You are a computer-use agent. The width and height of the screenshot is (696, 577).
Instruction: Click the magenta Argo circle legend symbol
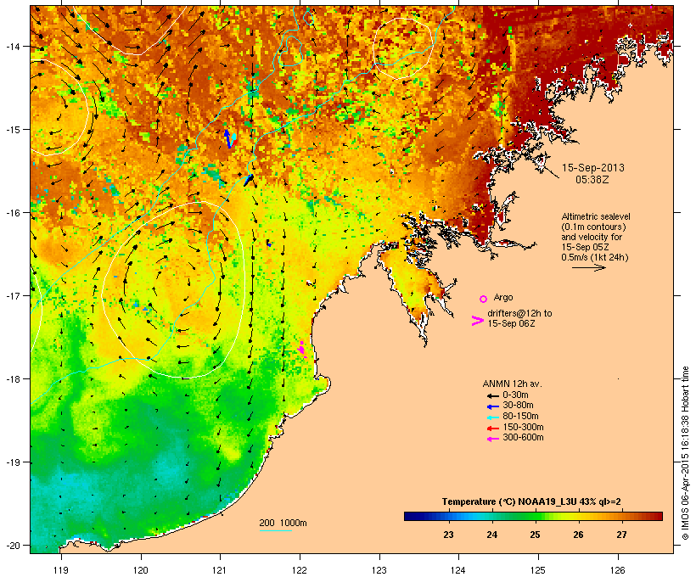pyautogui.click(x=484, y=299)
